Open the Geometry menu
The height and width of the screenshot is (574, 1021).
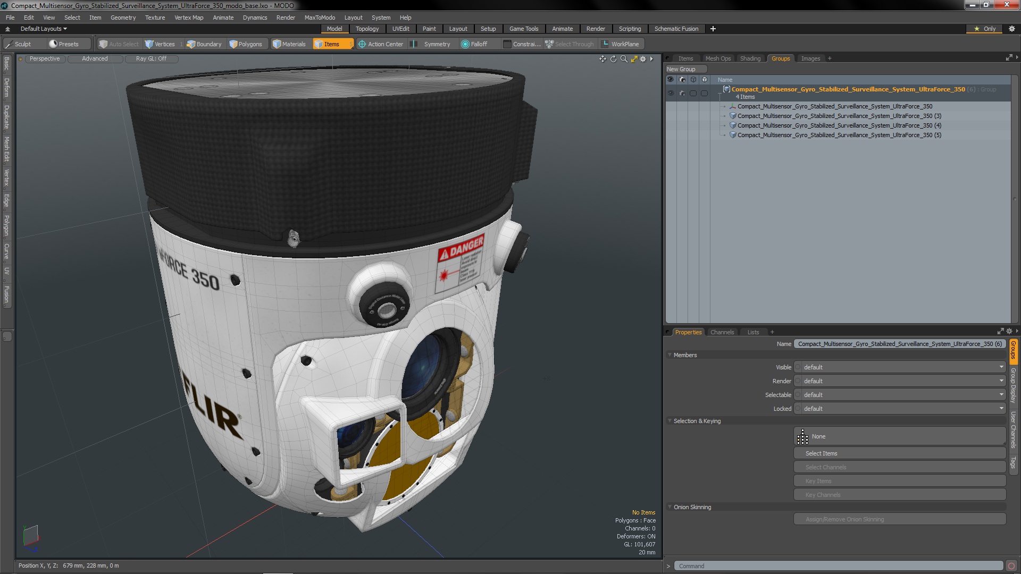tap(123, 18)
